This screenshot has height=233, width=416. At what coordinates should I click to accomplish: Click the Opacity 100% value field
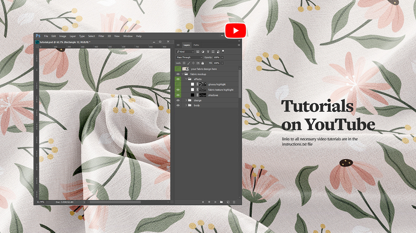(217, 57)
